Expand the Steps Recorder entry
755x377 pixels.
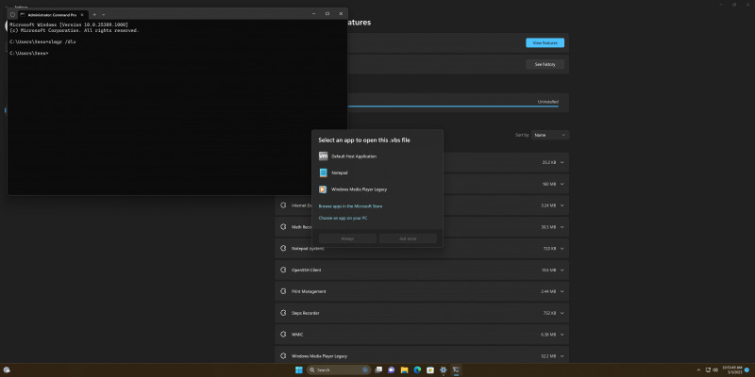coord(562,313)
